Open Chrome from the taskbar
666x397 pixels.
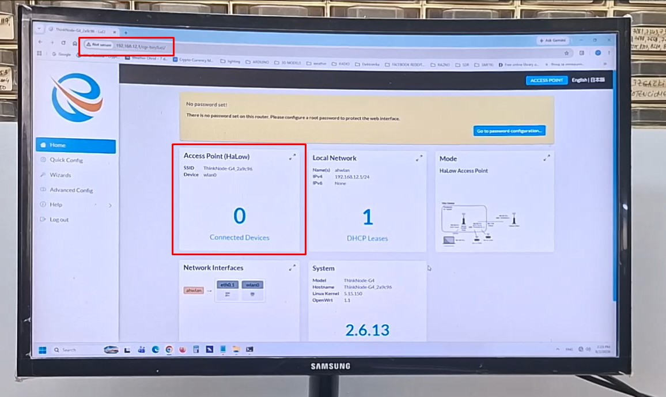[169, 349]
